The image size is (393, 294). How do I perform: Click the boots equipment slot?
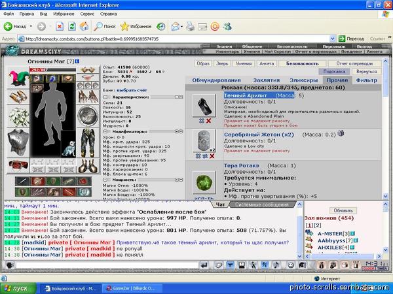point(88,166)
